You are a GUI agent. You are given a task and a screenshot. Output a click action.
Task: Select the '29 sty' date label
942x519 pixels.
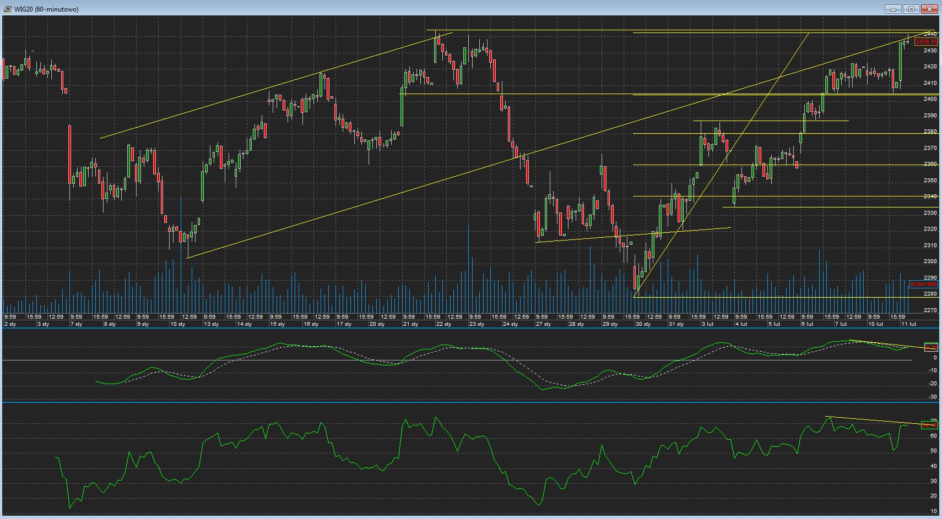pos(610,324)
